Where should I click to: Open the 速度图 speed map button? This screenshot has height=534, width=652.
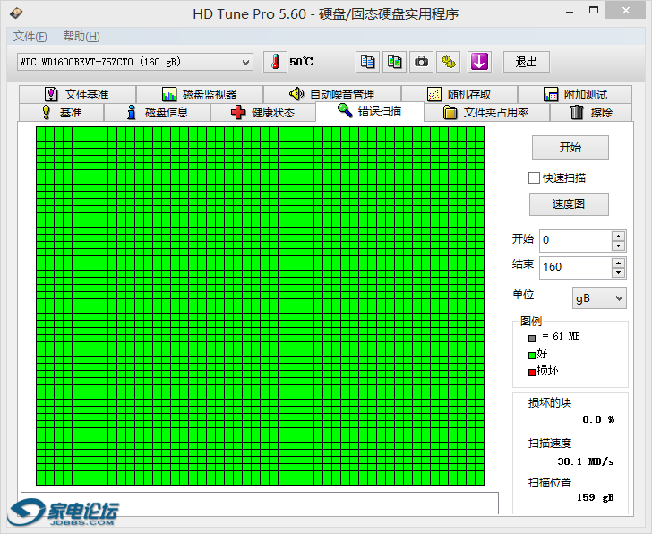[569, 203]
